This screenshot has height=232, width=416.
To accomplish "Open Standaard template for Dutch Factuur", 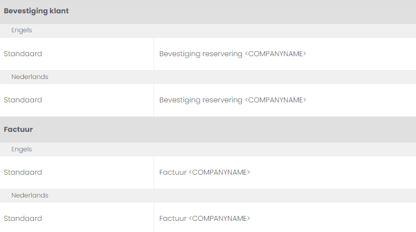I will point(23,219).
